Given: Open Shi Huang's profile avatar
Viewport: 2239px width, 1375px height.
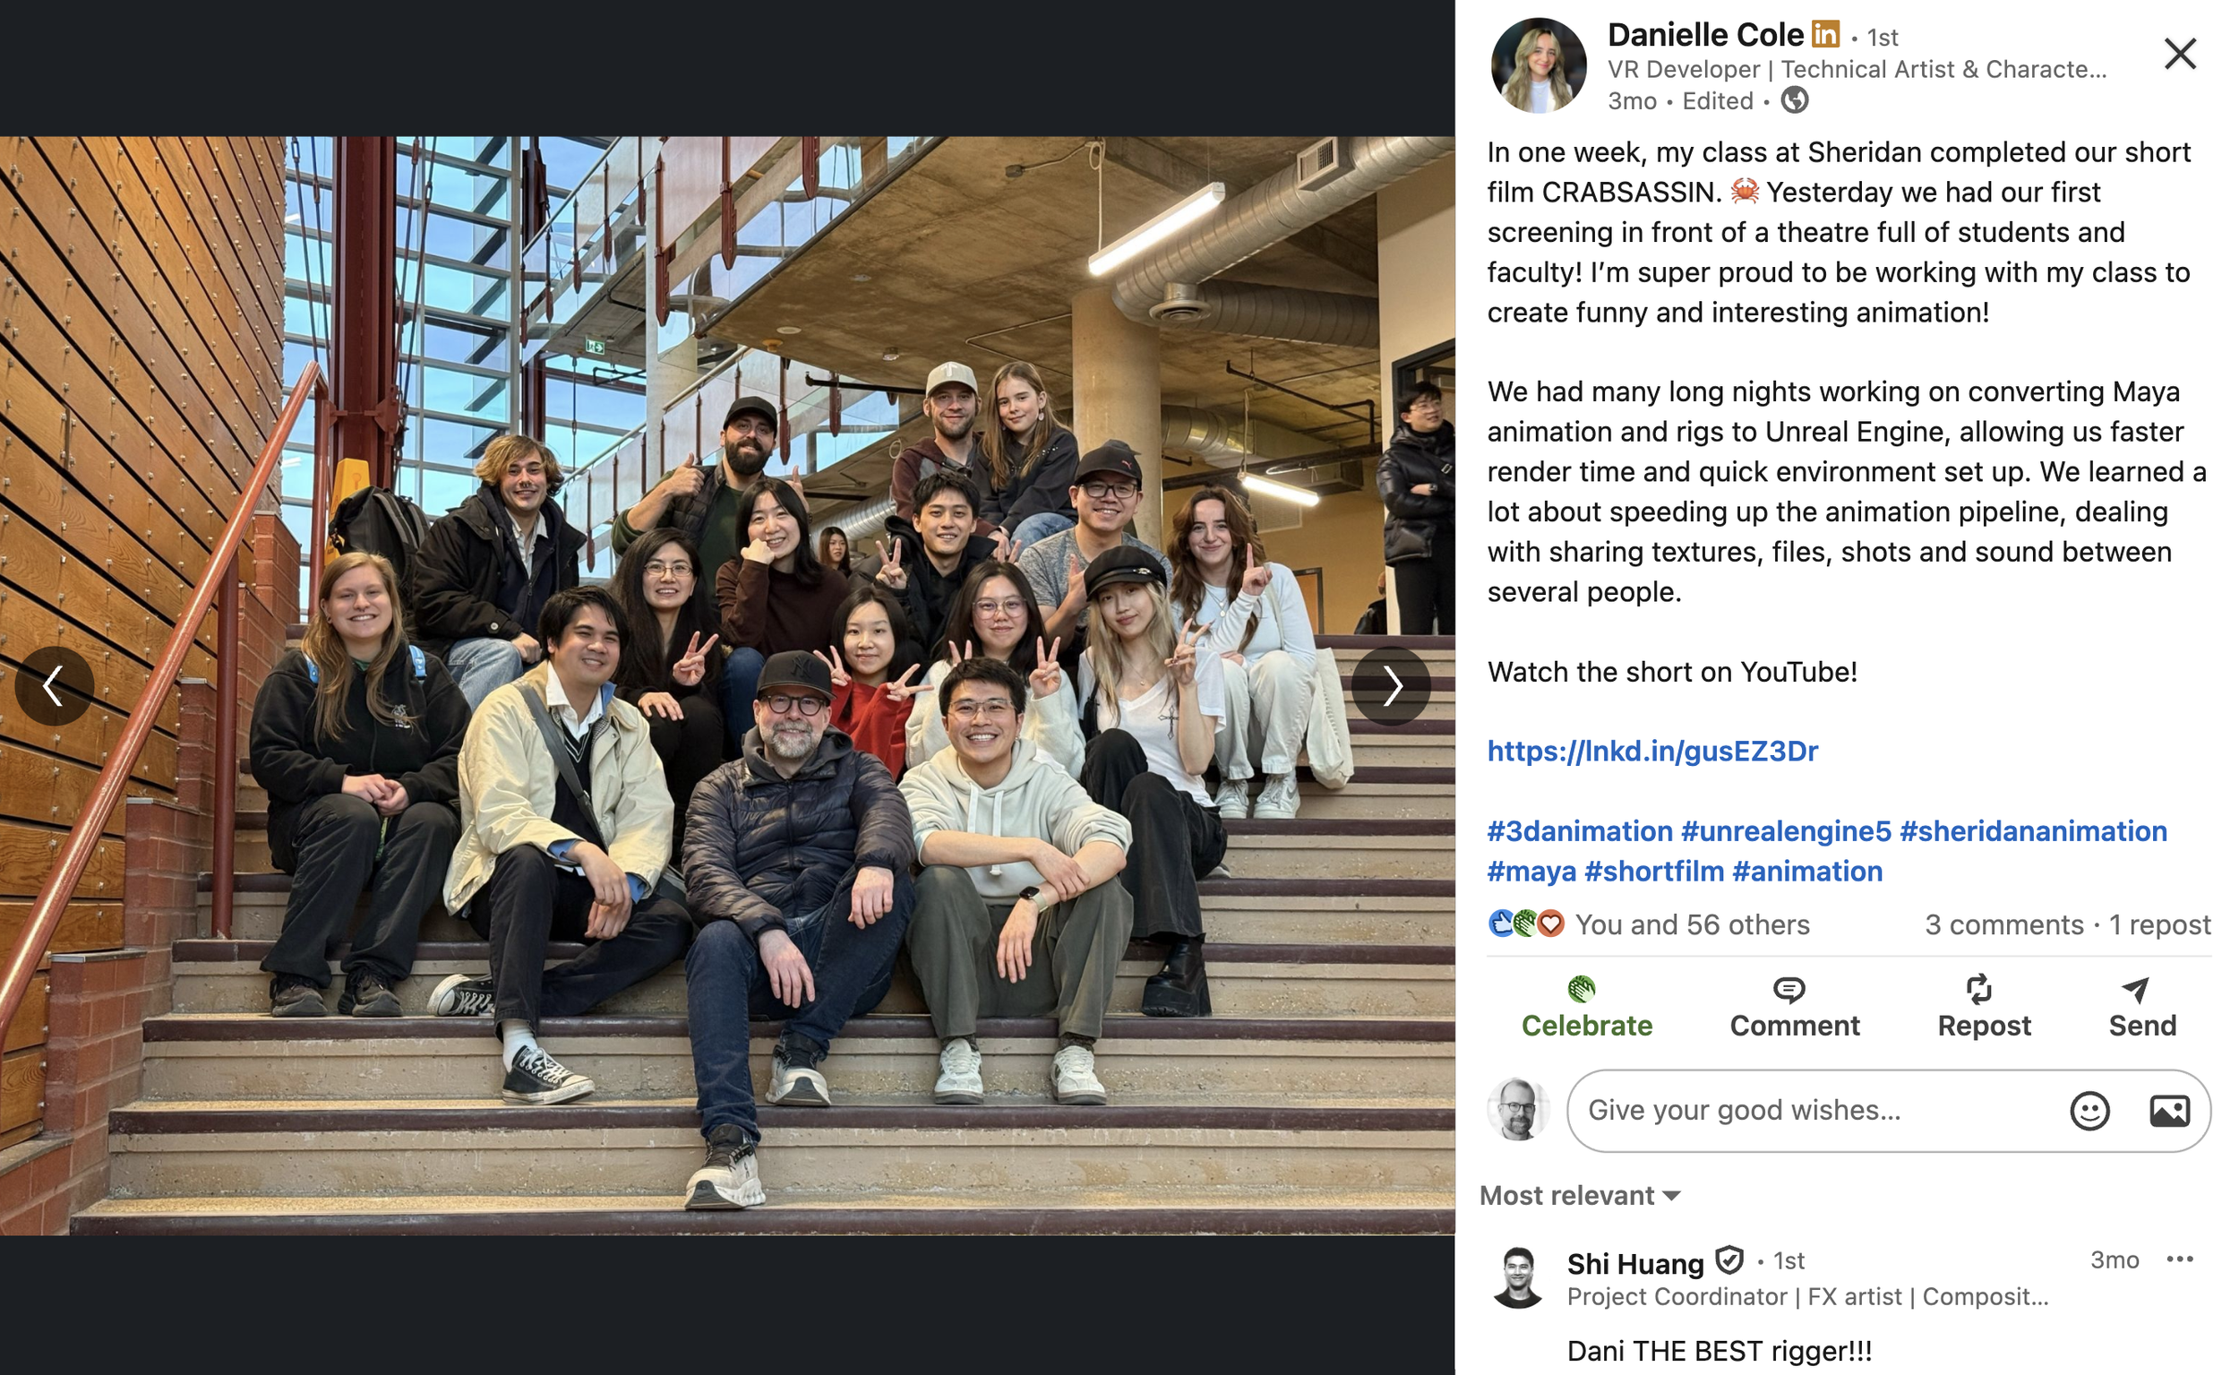Looking at the screenshot, I should point(1518,1276).
